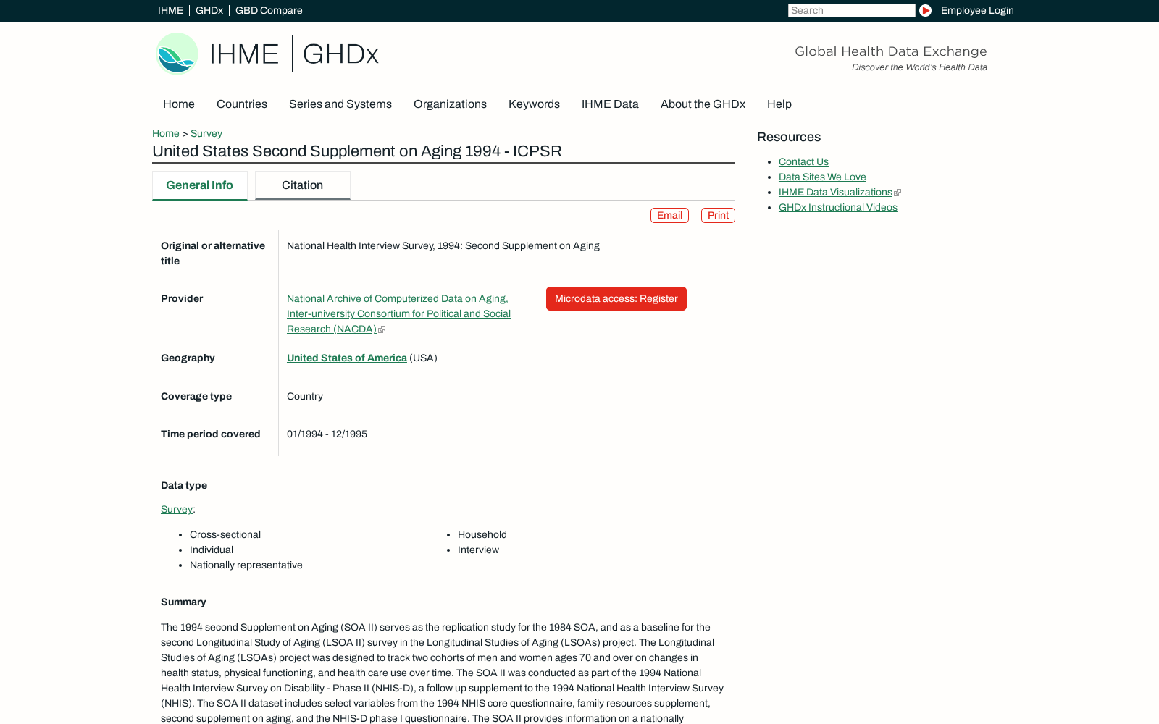Open United States of America link
Viewport: 1159px width, 724px height.
click(347, 358)
